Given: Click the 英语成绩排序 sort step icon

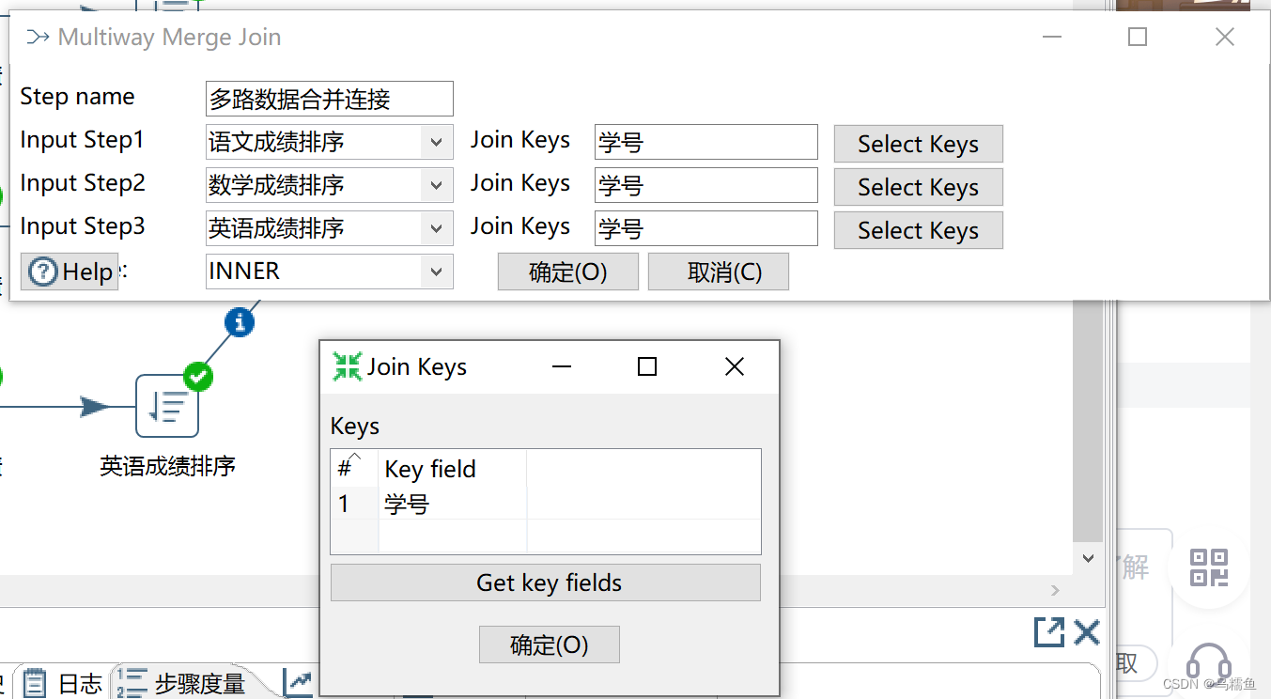Looking at the screenshot, I should (166, 406).
